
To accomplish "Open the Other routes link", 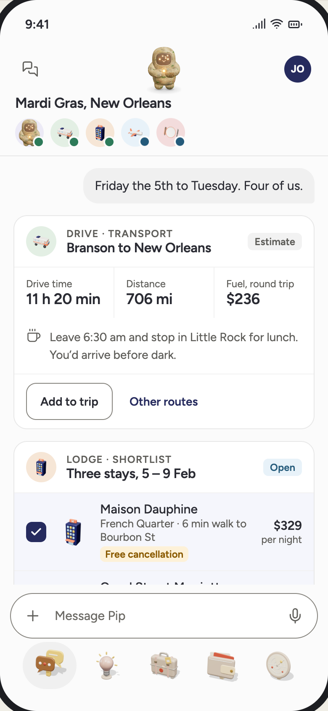I will click(164, 402).
